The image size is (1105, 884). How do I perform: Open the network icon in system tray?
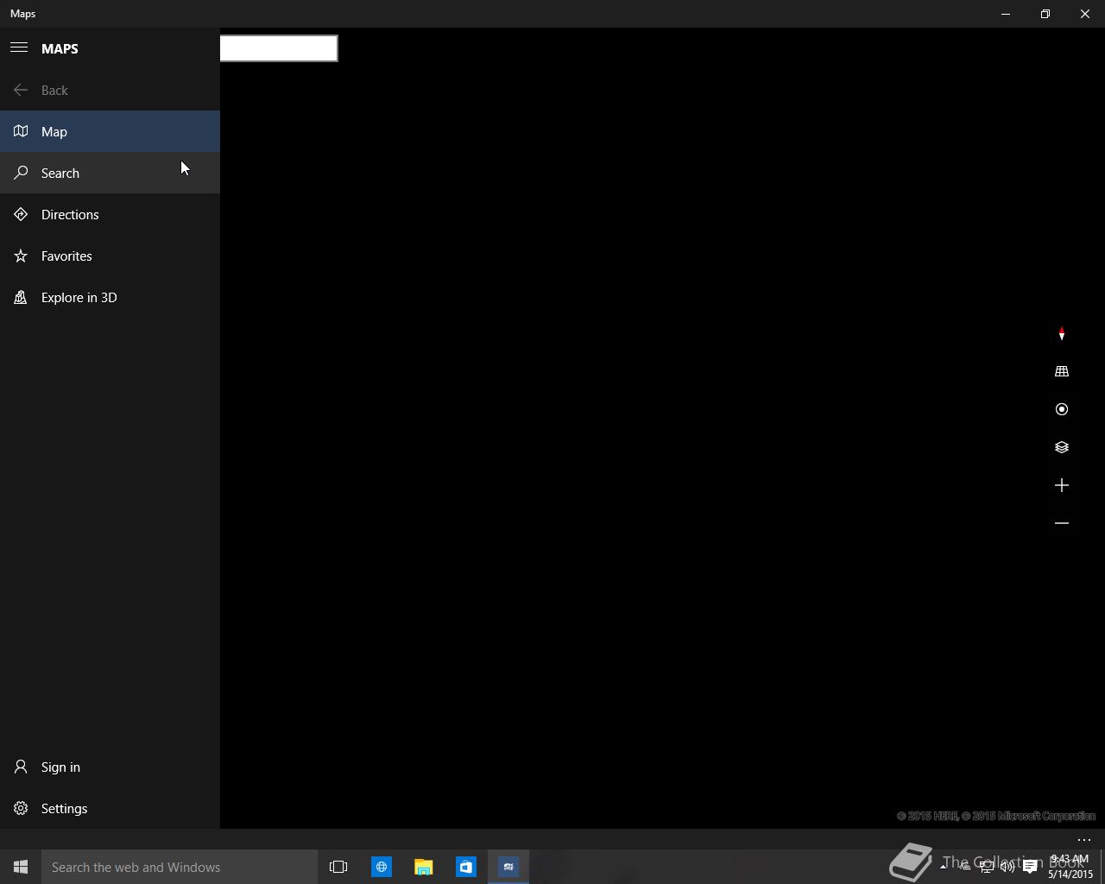(x=986, y=867)
